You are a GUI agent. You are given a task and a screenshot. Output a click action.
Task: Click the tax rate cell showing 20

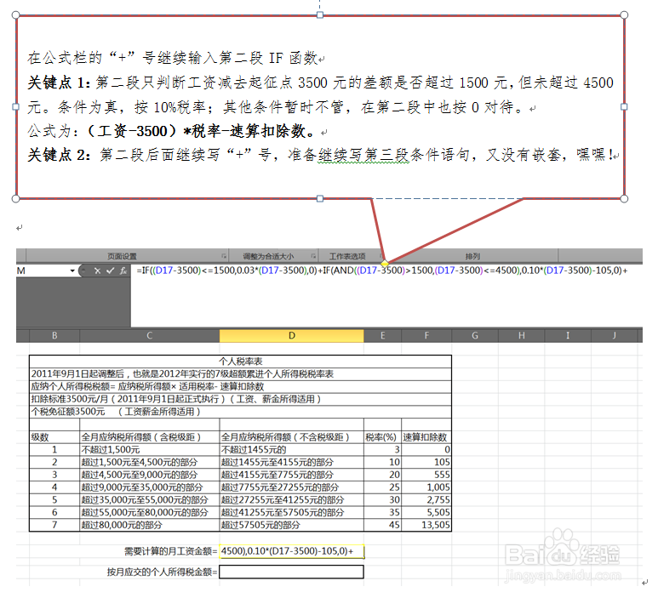pos(383,476)
